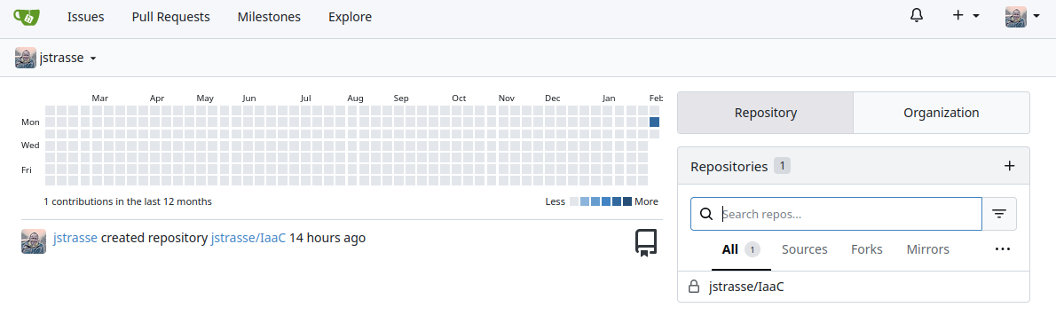Click the search magnifier icon
This screenshot has height=323, width=1056.
pyautogui.click(x=706, y=214)
